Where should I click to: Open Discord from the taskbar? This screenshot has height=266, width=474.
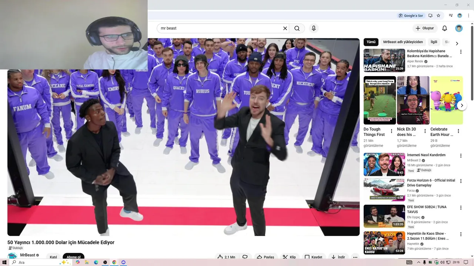[x=123, y=262]
